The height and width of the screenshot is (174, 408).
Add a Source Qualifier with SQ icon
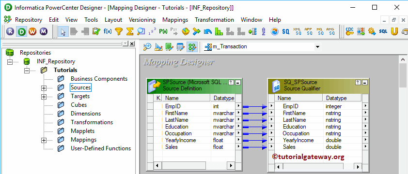[x=286, y=32]
